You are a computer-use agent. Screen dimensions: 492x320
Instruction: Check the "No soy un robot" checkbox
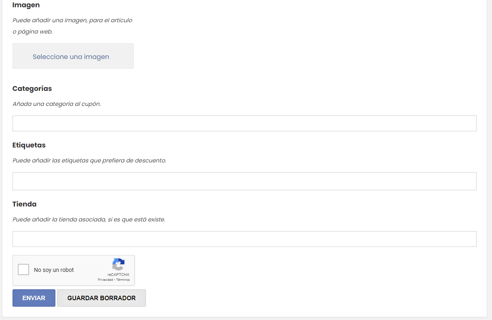click(x=24, y=270)
